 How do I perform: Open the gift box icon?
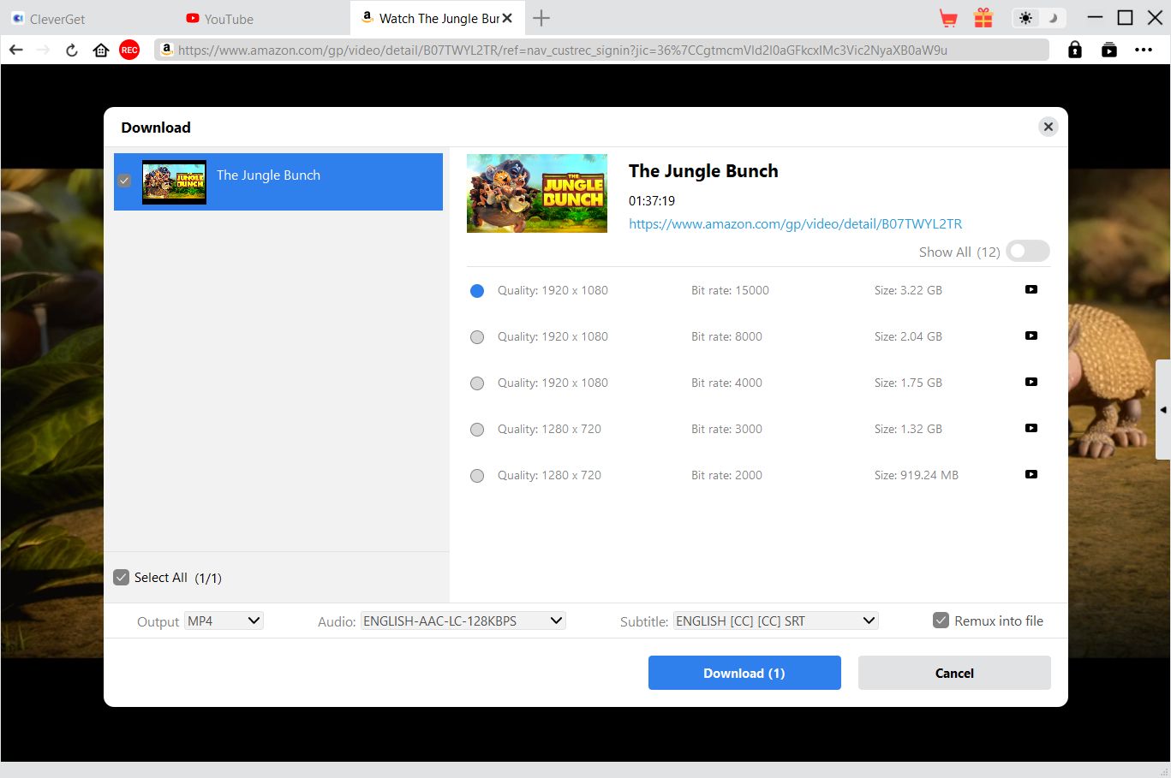click(983, 18)
